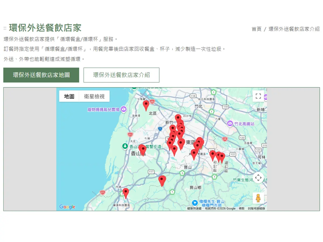Click the 香山濕地賞蟹步道 park icon
This screenshot has width=323, height=242.
(x=125, y=146)
